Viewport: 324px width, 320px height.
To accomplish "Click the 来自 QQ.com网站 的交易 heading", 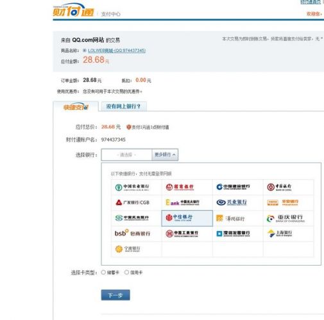I will pos(90,40).
